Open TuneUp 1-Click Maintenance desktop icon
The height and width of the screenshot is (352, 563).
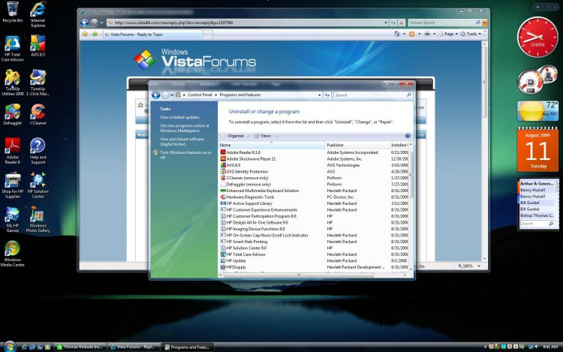click(38, 83)
